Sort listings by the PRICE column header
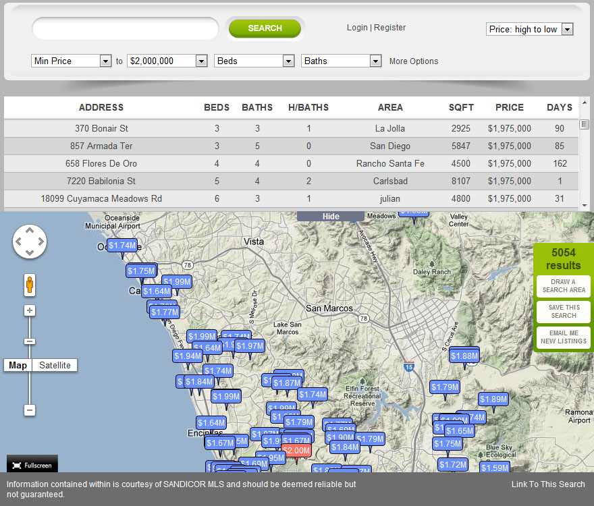Screen dimensions: 594x506 coord(509,107)
